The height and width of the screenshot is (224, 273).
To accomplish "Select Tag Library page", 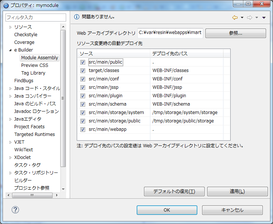I will pyautogui.click(x=33, y=73).
